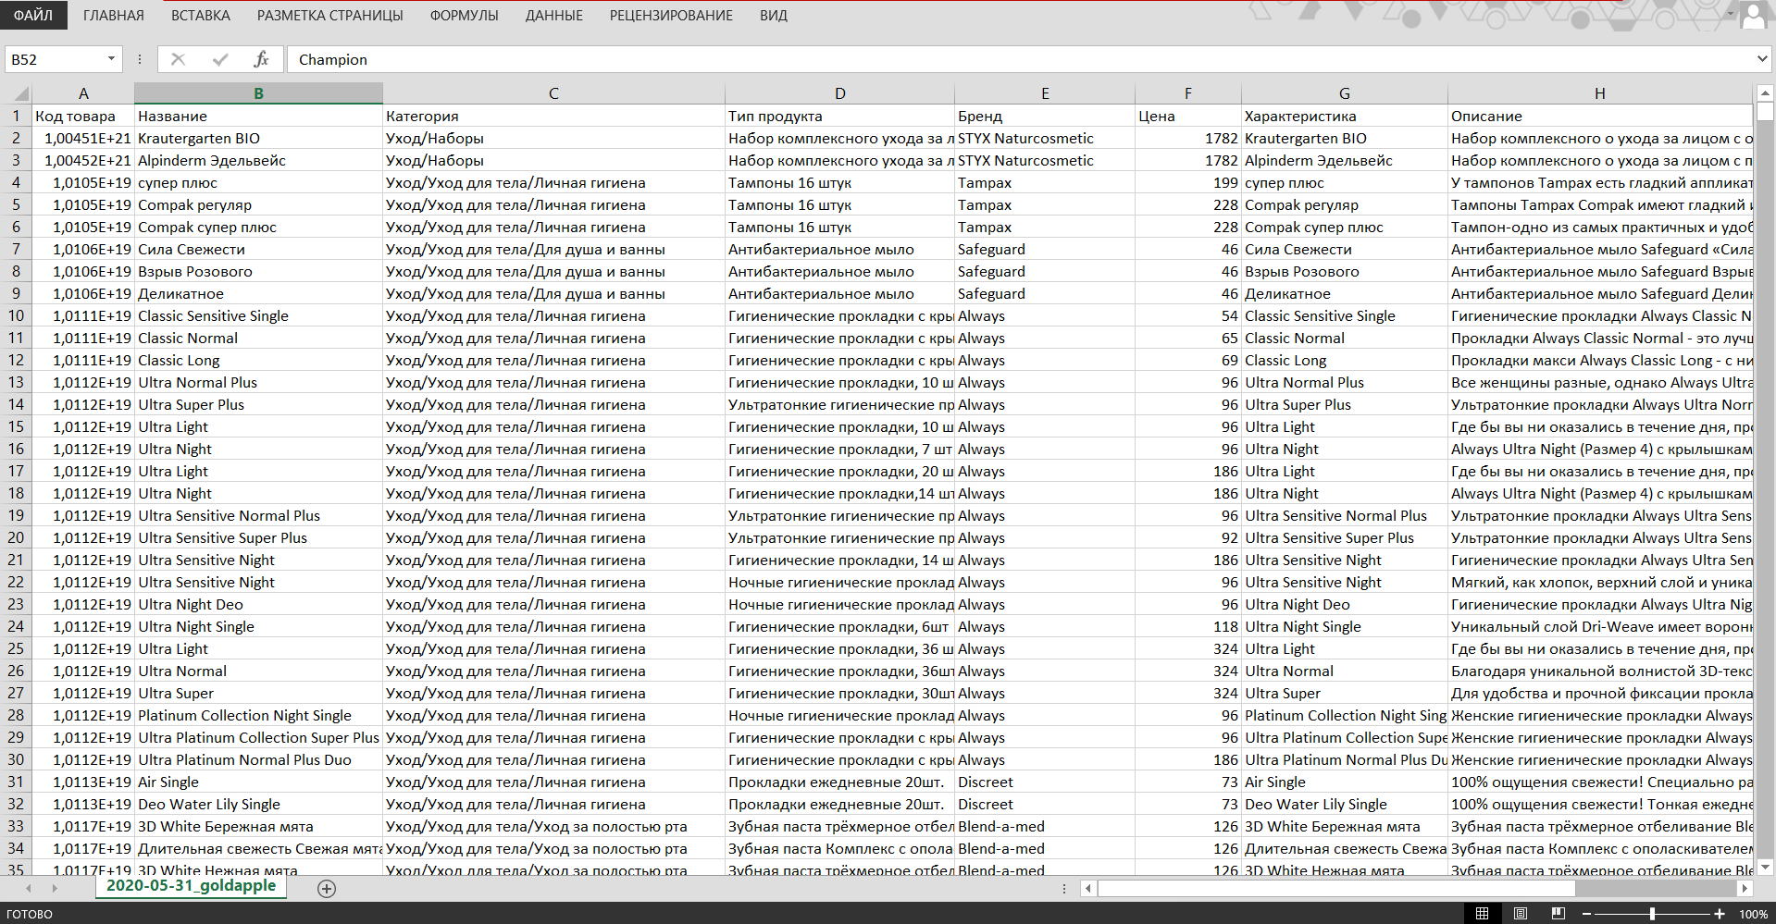Click cell B3 'Alpinderm Эдельвейс'
Screen dimensions: 1776x924
(258, 160)
